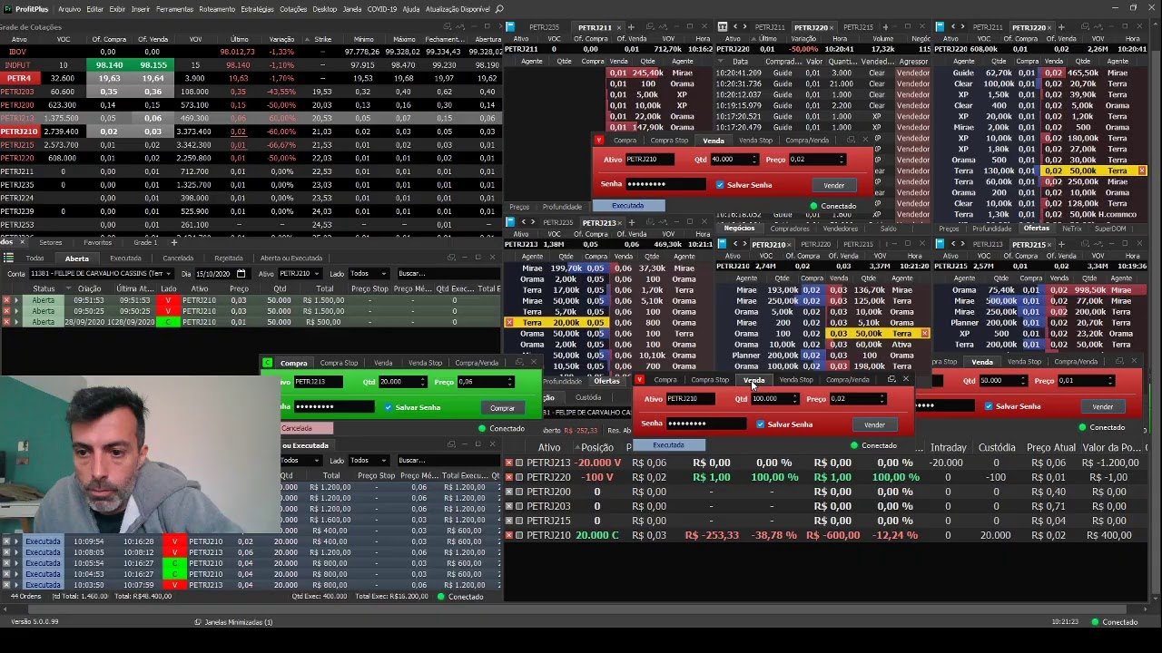Click Ativo field PETRJ210 in 40.000 sell ticket

(x=650, y=160)
